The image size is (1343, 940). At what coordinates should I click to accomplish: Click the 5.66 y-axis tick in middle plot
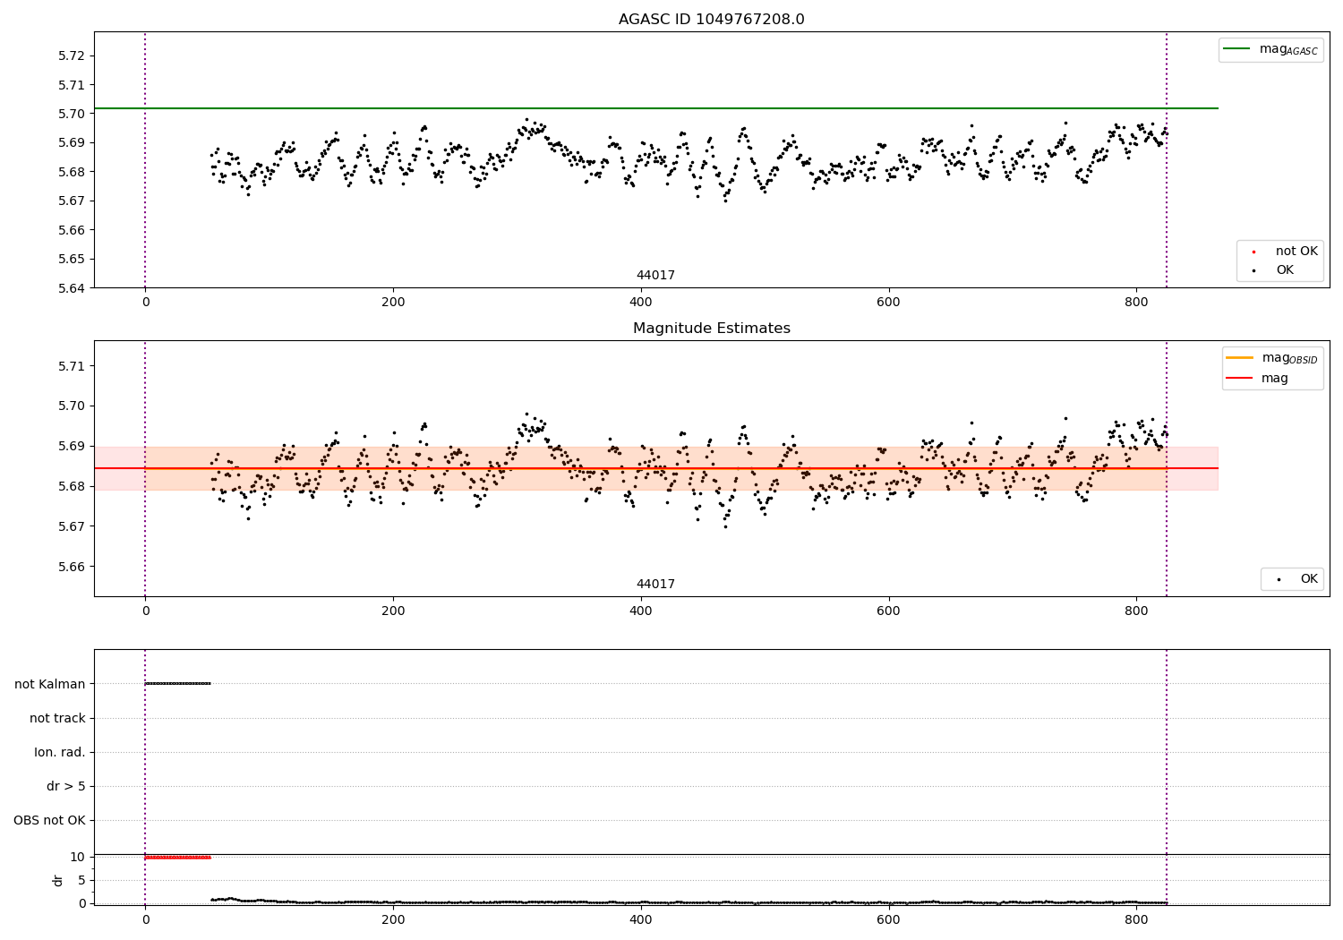point(72,567)
